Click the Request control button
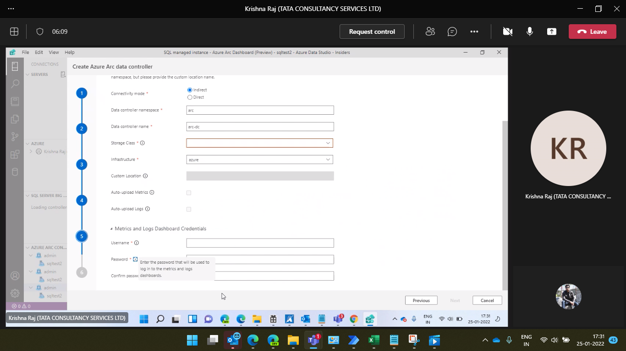Screen dimensions: 626x351 click(372, 32)
